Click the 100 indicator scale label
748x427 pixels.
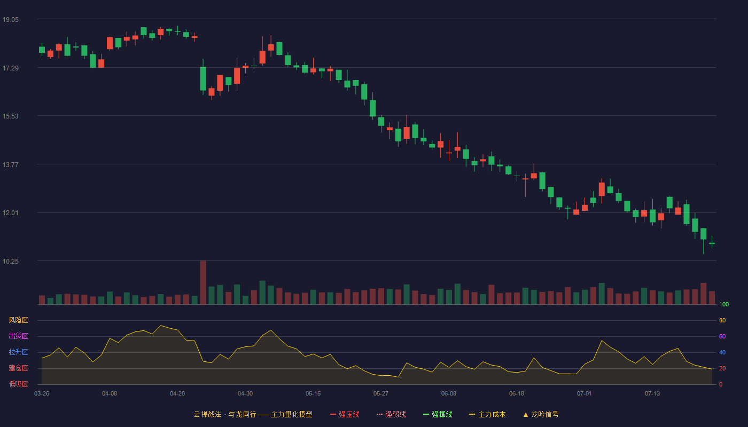[724, 304]
